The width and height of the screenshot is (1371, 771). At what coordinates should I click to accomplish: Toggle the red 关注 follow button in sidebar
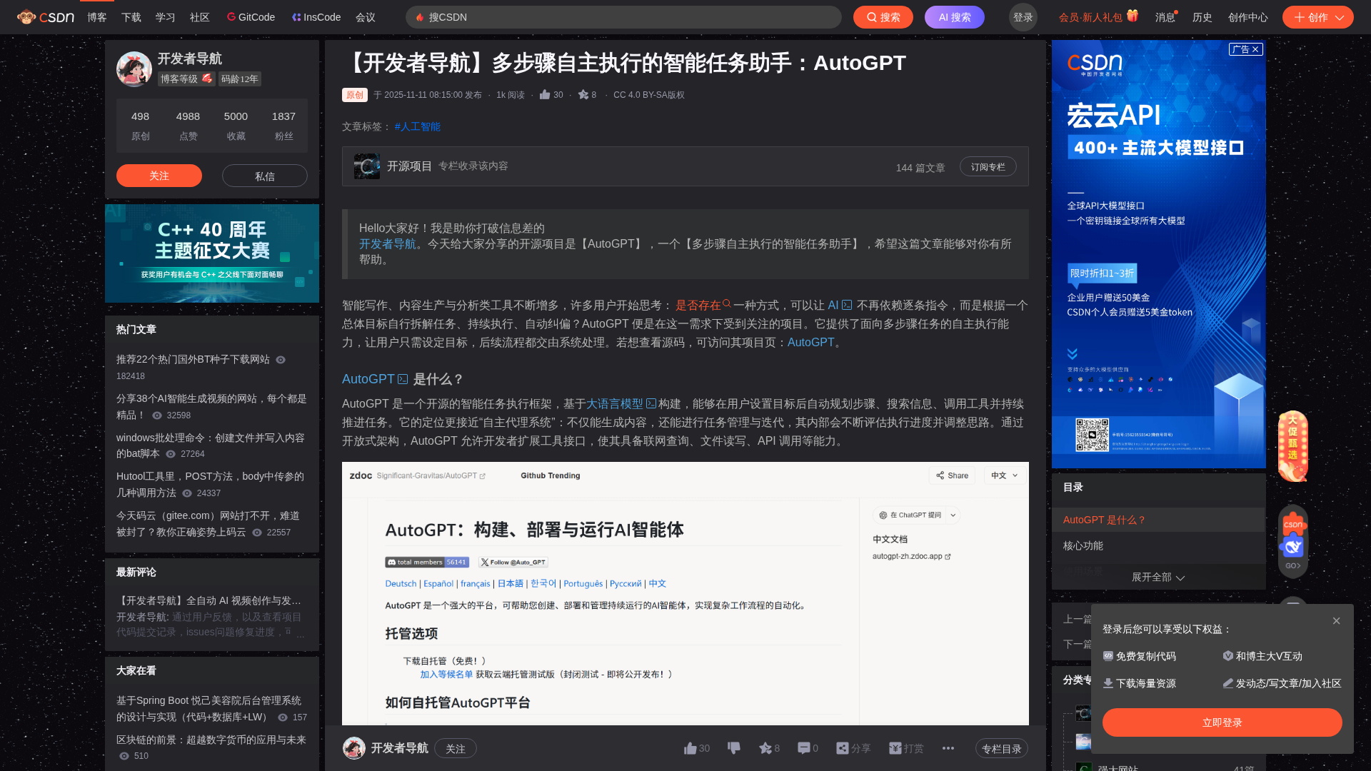[x=159, y=176]
